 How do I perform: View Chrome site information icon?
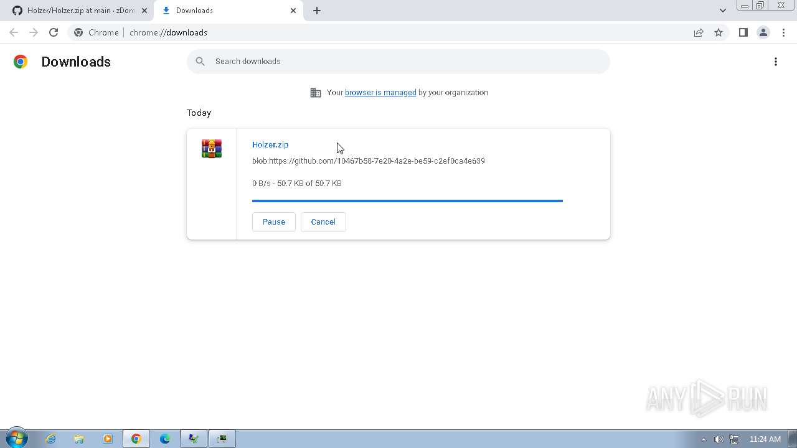point(78,32)
